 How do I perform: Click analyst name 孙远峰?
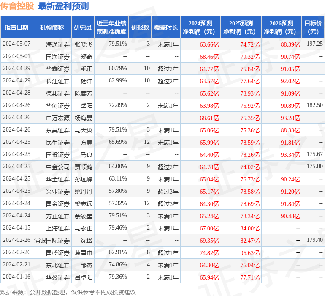pos(83,179)
